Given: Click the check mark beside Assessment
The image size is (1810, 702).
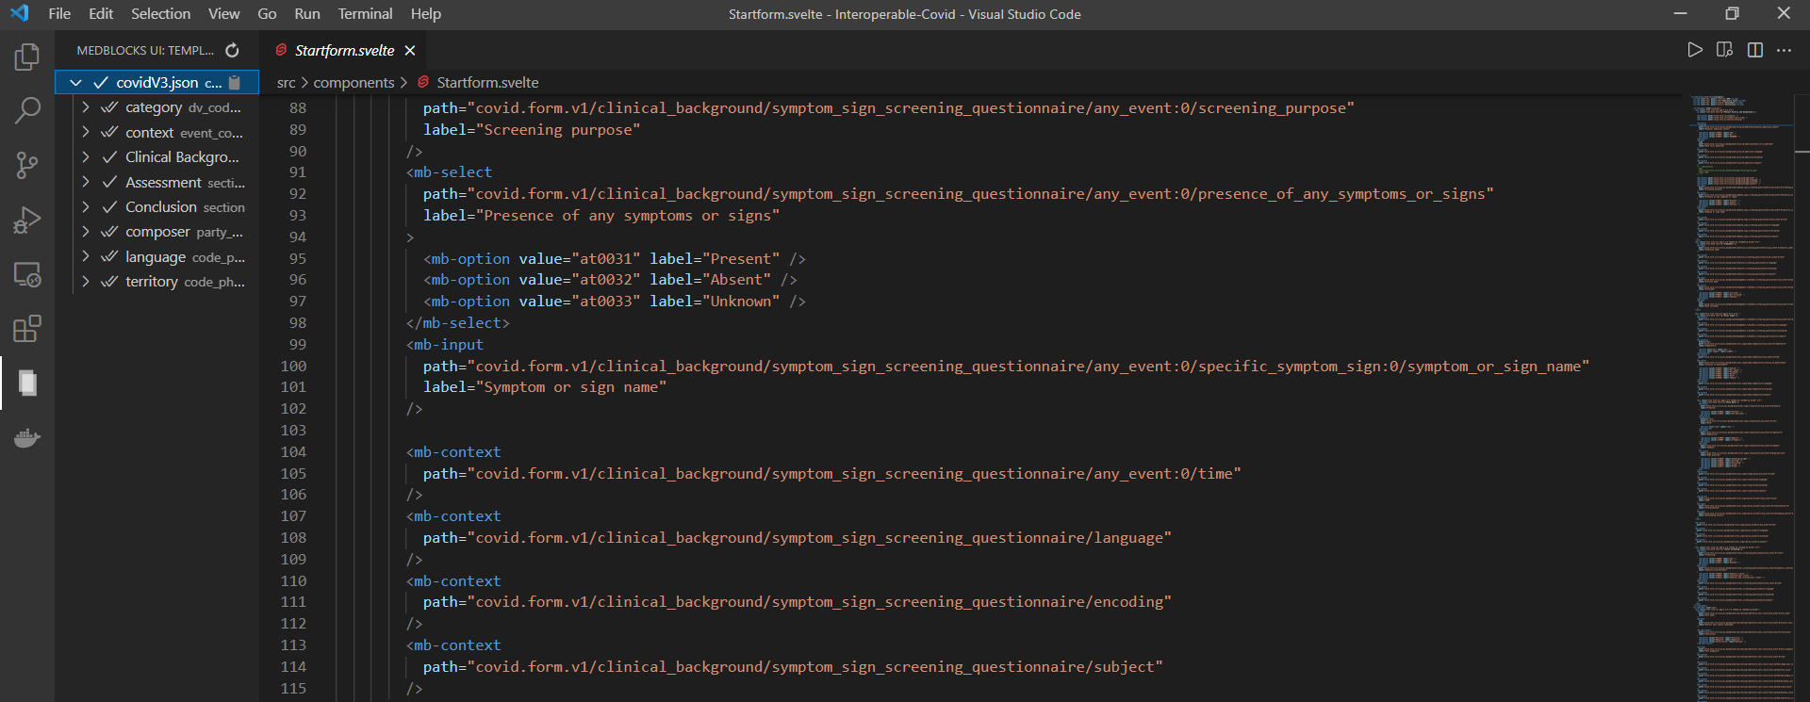Looking at the screenshot, I should pos(109,182).
